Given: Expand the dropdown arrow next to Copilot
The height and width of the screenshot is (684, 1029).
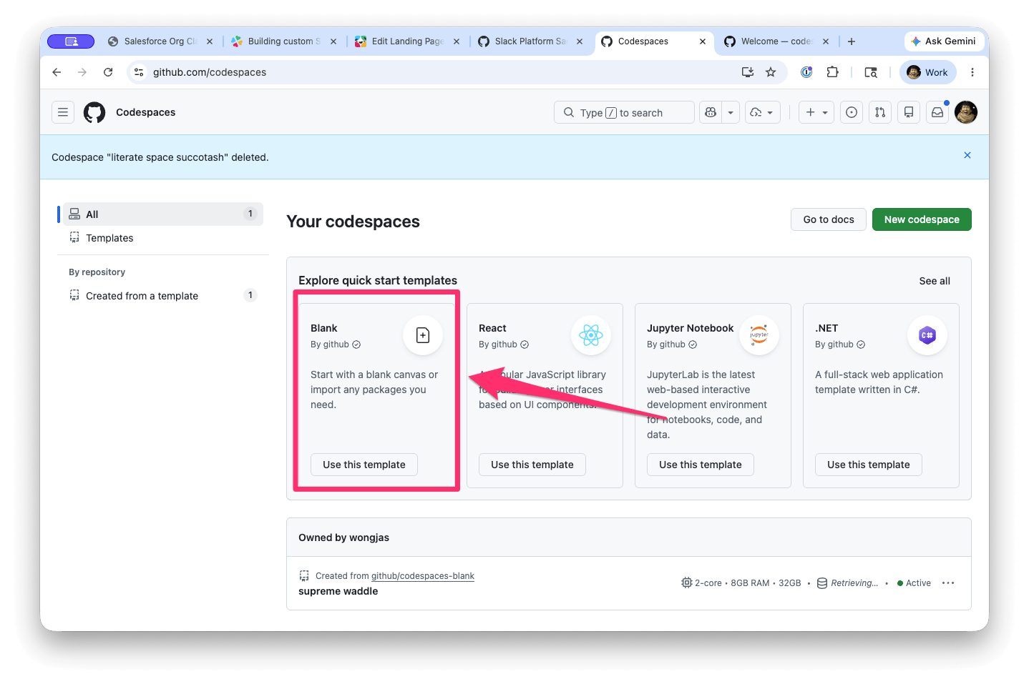Looking at the screenshot, I should 731,112.
